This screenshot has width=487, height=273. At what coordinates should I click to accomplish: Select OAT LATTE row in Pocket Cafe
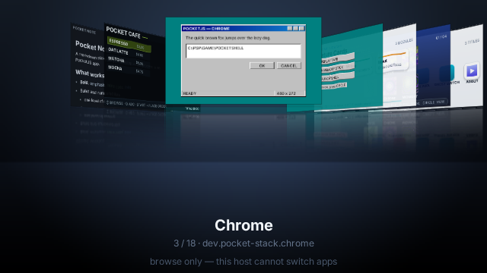(x=129, y=53)
